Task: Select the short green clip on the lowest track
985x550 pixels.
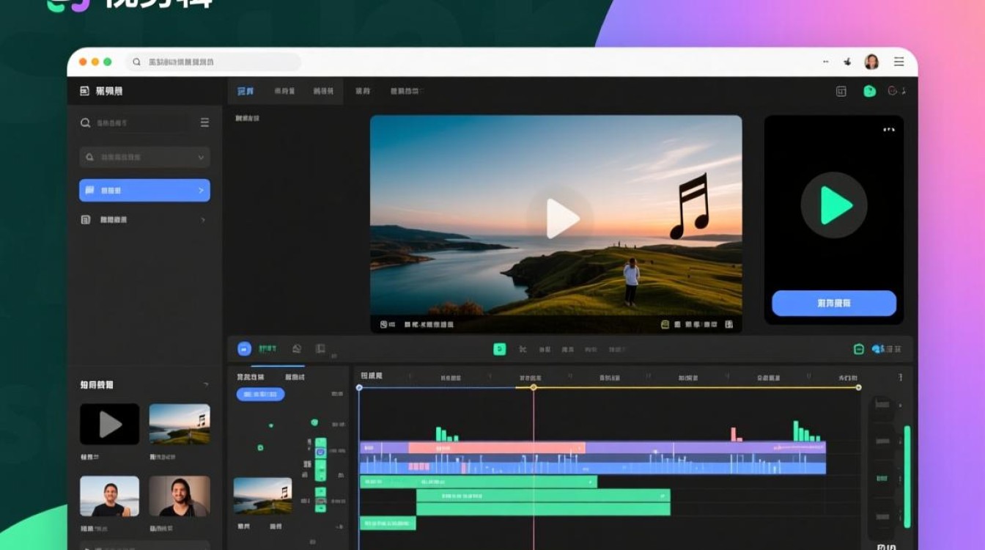Action: [x=388, y=523]
